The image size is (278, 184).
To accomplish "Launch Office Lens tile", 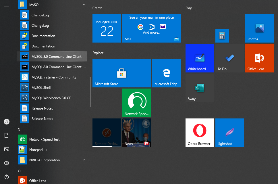I will (x=259, y=58).
